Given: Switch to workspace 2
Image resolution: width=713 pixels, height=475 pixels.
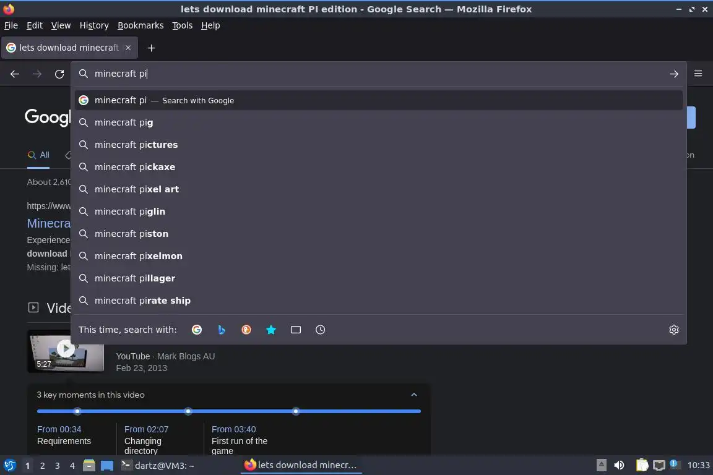Looking at the screenshot, I should point(42,466).
